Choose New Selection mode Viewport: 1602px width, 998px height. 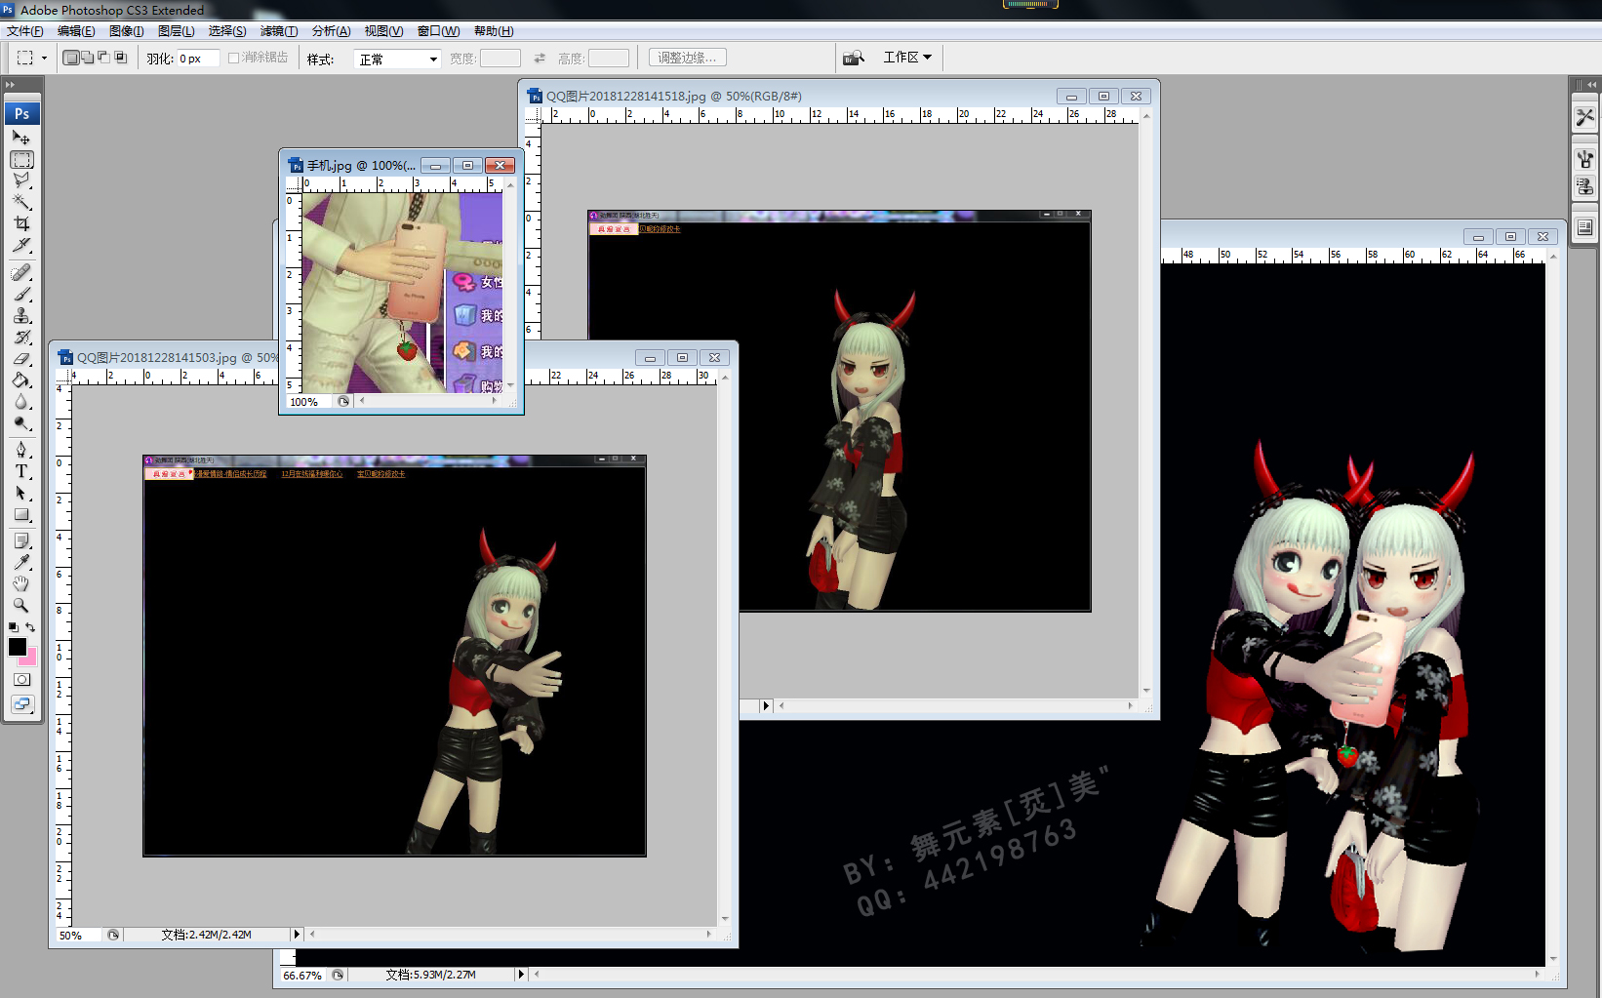pyautogui.click(x=71, y=58)
